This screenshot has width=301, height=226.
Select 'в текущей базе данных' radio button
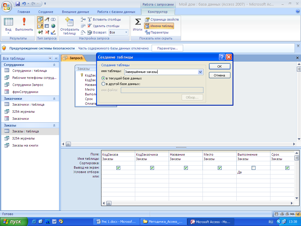103,78
